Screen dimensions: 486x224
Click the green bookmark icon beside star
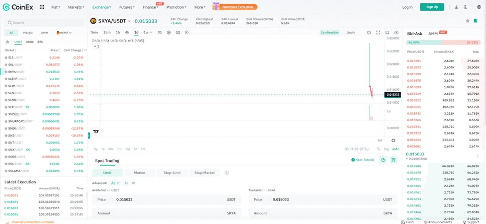pyautogui.click(x=475, y=21)
